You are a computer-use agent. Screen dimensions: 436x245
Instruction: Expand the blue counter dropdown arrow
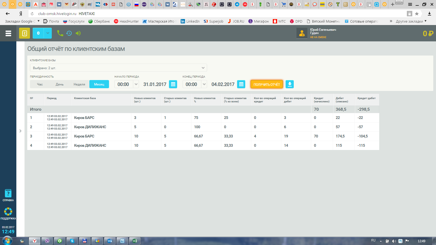48,33
